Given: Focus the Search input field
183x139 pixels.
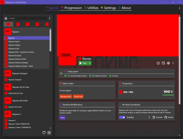Looking at the screenshot, I should [x=28, y=18].
